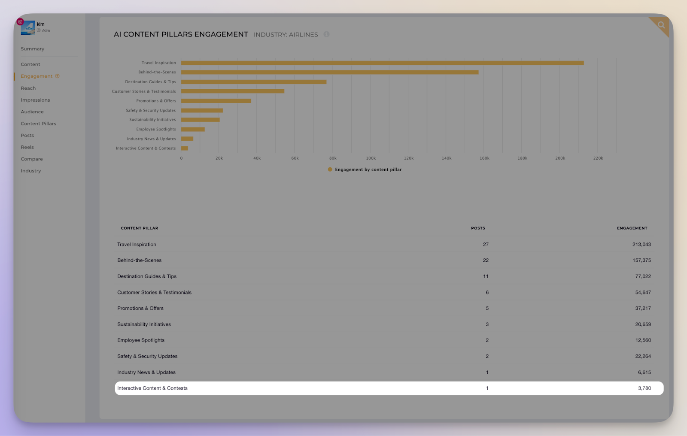Click engagement value 3,780
The height and width of the screenshot is (436, 687).
coord(644,388)
